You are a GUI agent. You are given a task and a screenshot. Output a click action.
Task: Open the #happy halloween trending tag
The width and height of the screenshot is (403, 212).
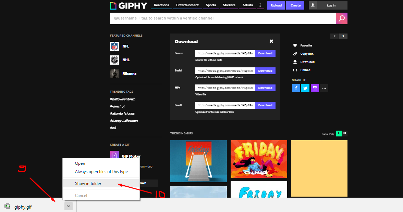pyautogui.click(x=124, y=121)
